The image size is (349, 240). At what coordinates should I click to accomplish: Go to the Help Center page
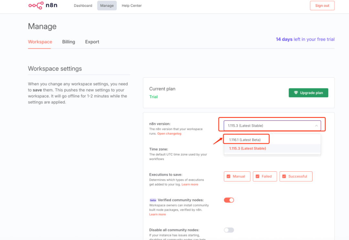coord(132,6)
